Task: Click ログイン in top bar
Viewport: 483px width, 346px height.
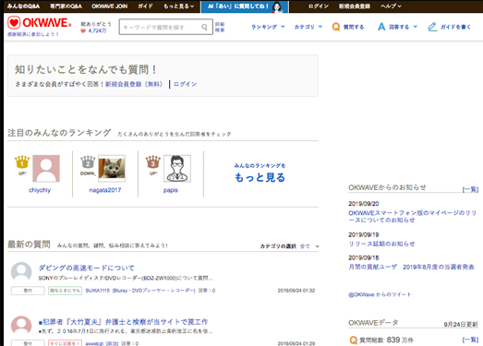Action: pos(319,6)
